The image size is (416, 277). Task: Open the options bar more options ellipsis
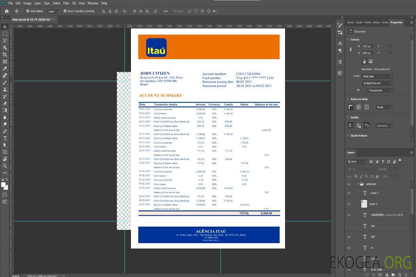click(166, 11)
